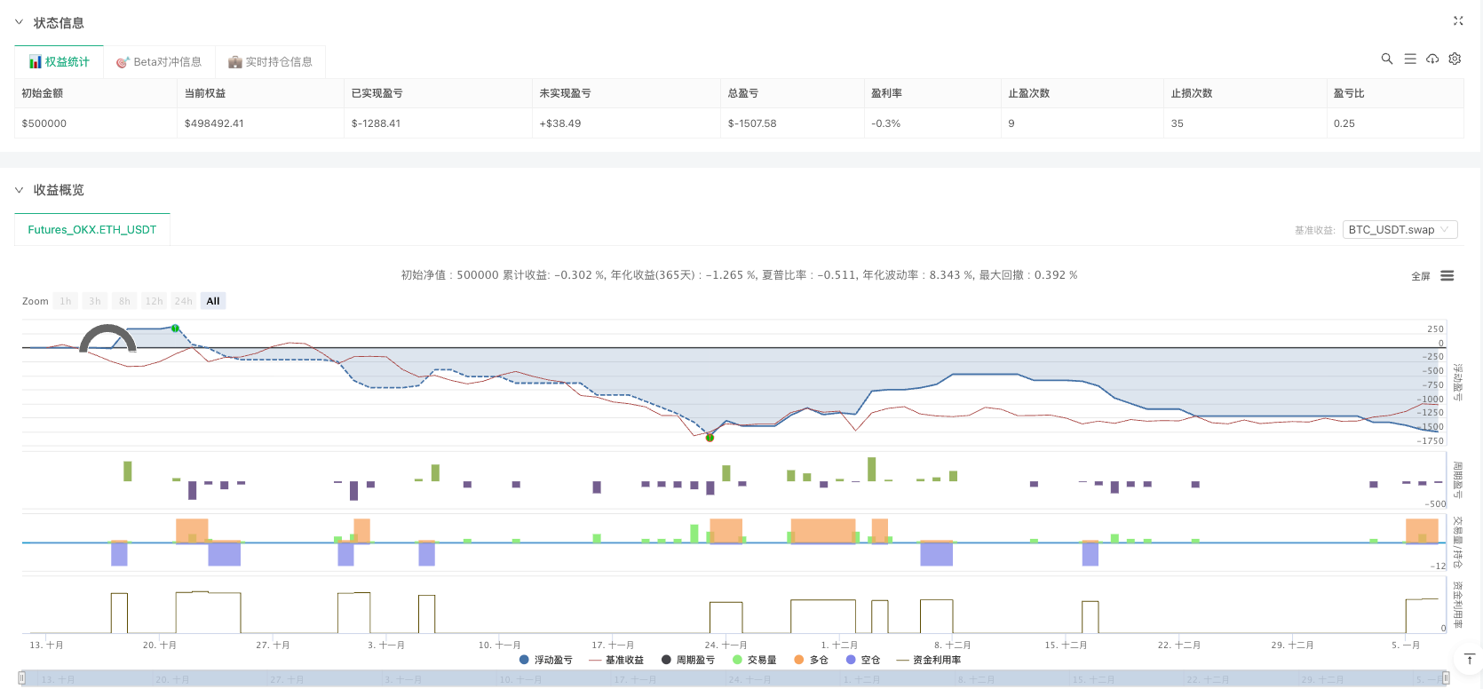Hide the 空仓 series via legend
Viewport: 1483px width, 689px height.
[x=862, y=660]
